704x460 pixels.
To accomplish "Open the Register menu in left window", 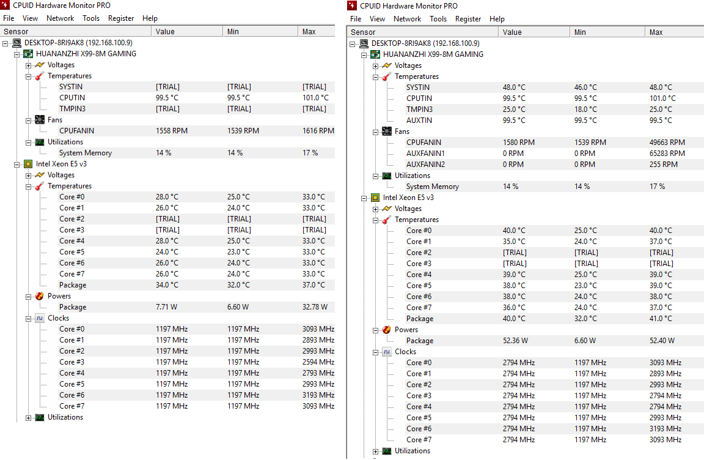I will [x=121, y=18].
